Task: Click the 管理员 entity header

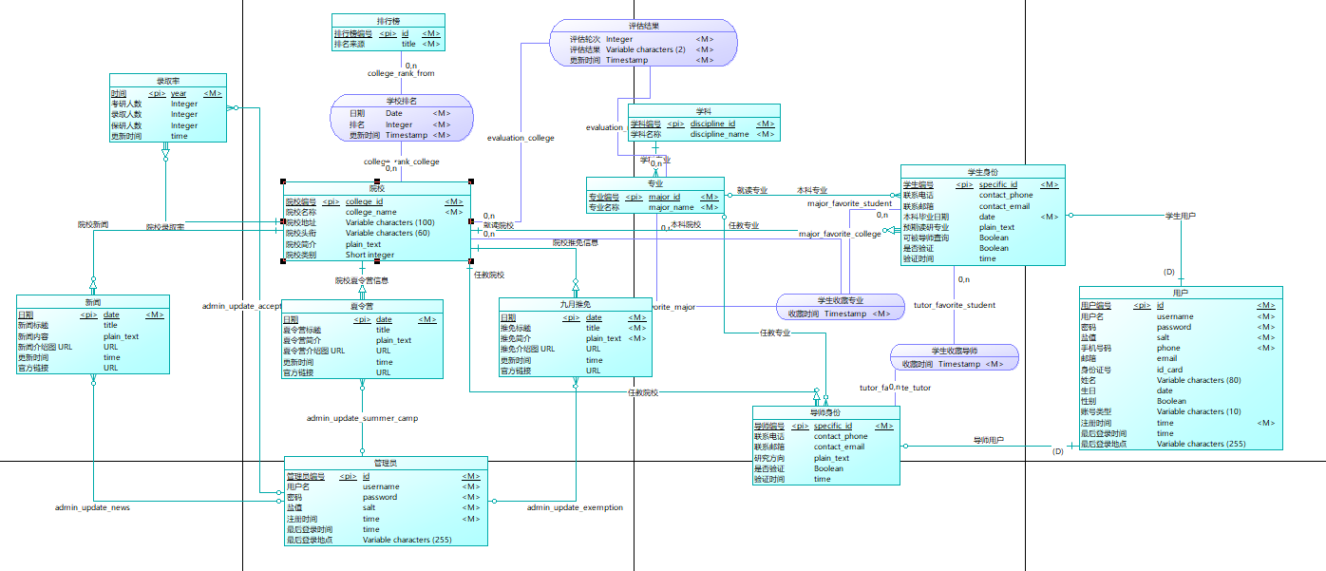Action: (386, 463)
